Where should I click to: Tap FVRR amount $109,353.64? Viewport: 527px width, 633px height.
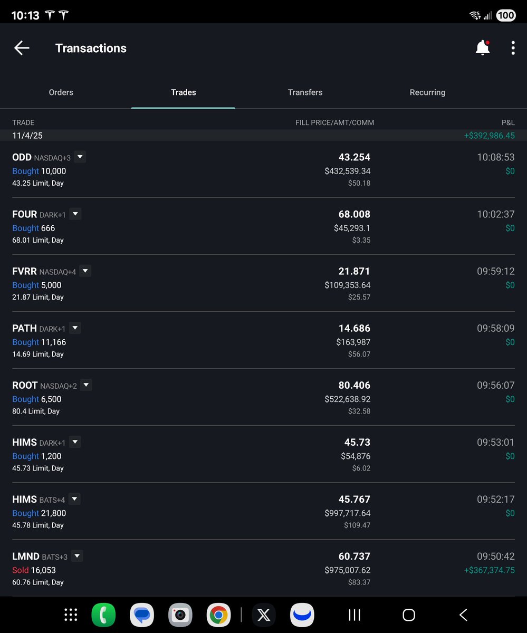click(348, 285)
